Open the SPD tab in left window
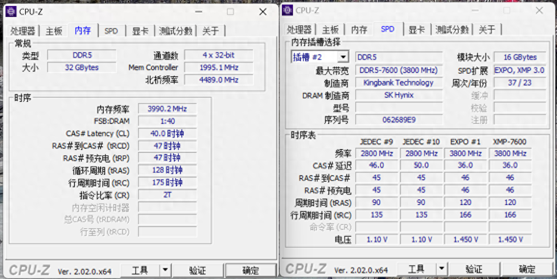Screen dimensions: 557x279 (111, 31)
